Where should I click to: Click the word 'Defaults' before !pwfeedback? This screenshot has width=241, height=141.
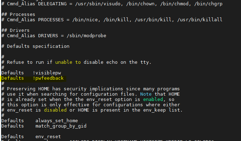point(13,78)
